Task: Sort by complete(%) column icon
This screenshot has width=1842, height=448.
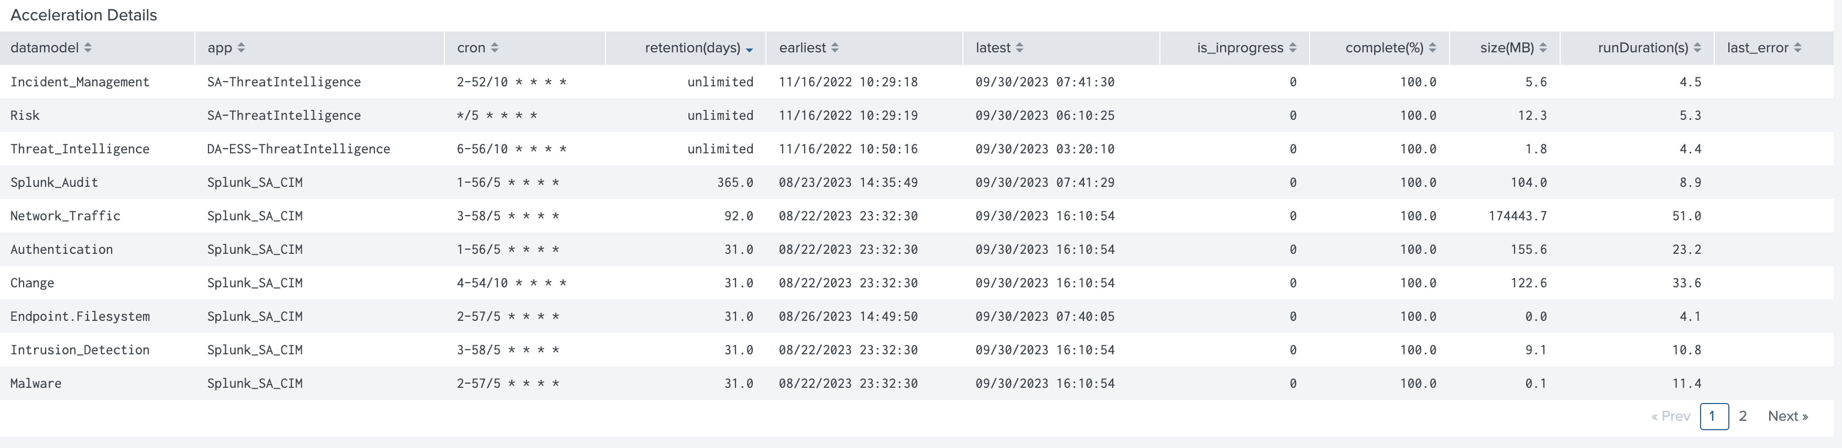Action: [x=1432, y=48]
